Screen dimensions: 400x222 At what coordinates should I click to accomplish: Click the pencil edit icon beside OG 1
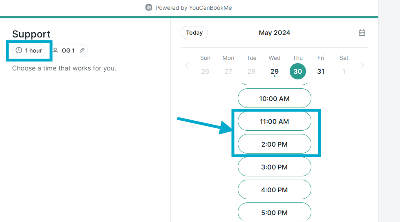(82, 51)
